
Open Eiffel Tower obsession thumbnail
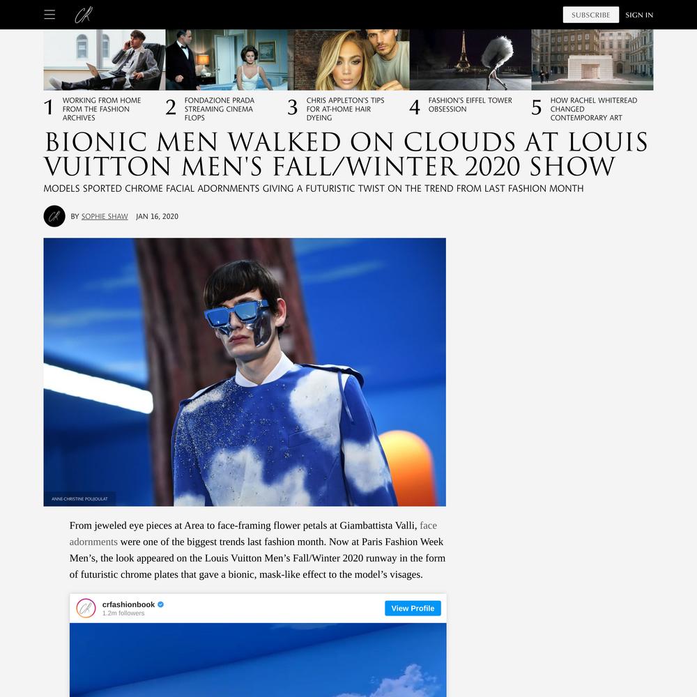(x=470, y=60)
